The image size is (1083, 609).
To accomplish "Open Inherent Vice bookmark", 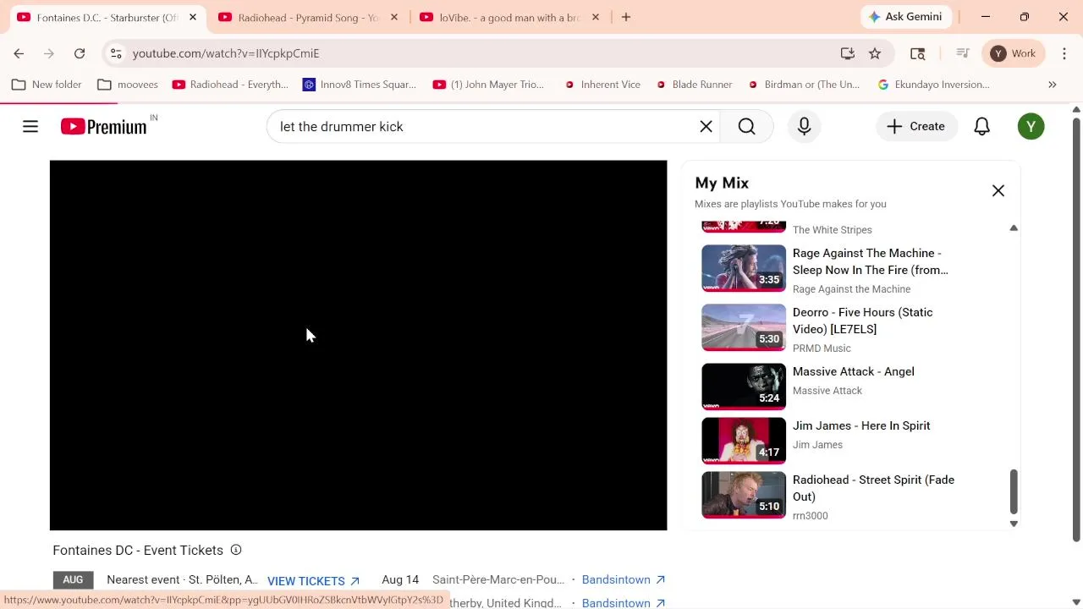I will [602, 85].
